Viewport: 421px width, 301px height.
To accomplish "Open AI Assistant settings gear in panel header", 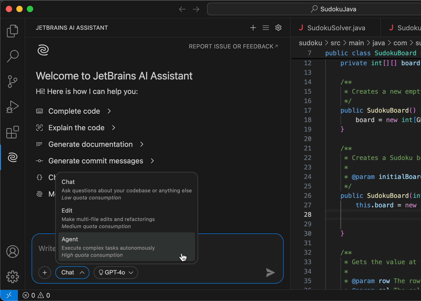I will tap(278, 28).
